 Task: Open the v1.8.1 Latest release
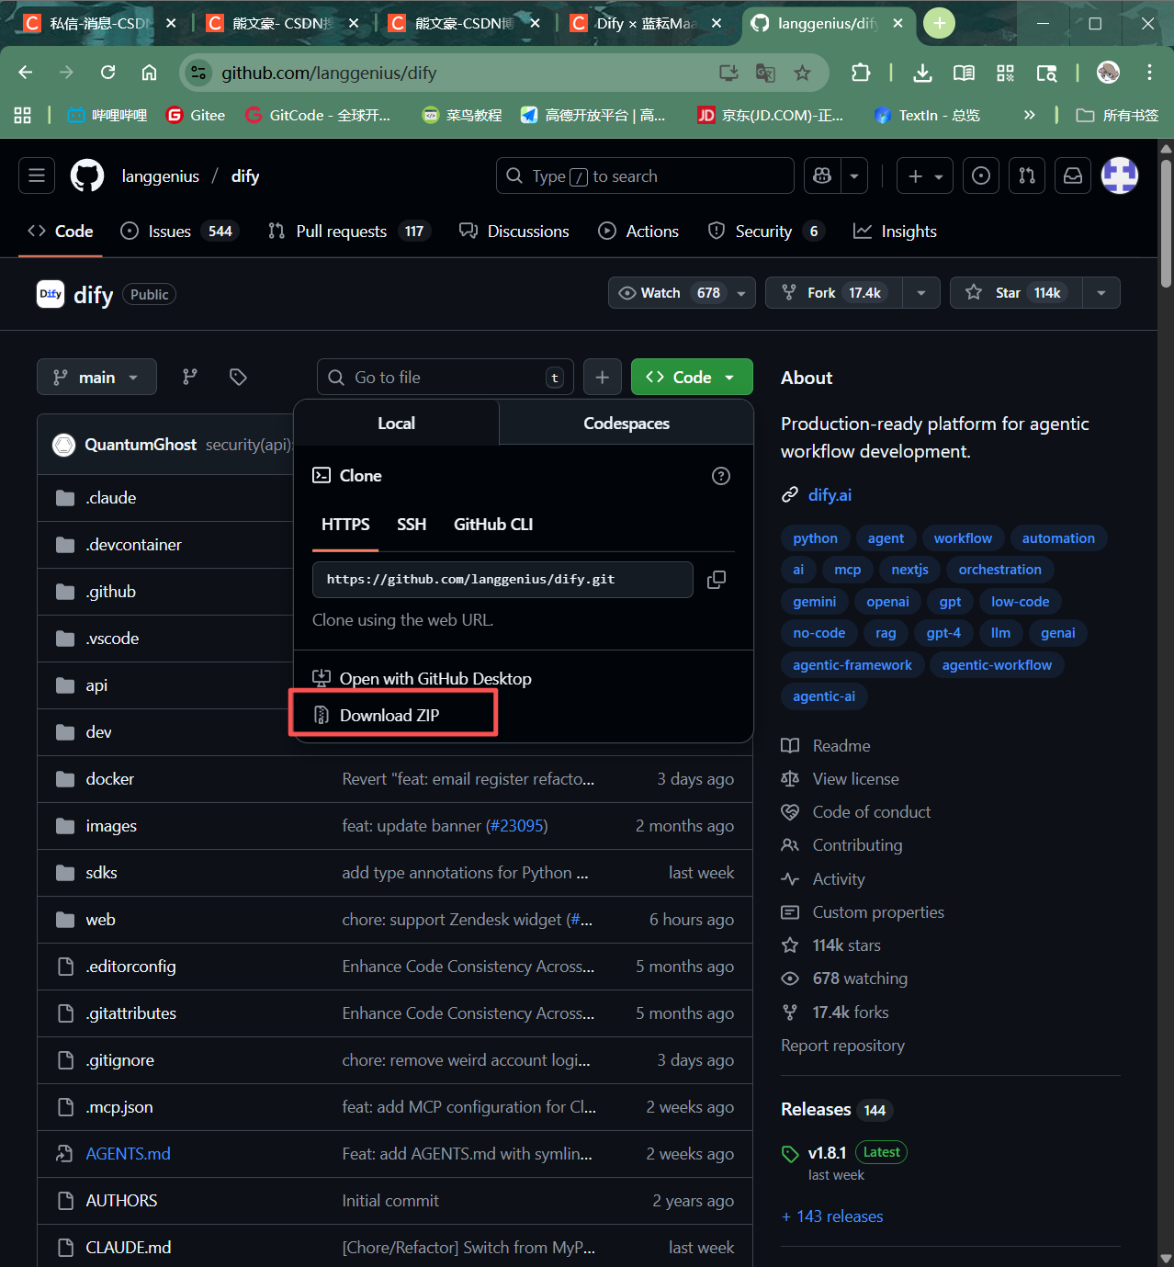827,1152
